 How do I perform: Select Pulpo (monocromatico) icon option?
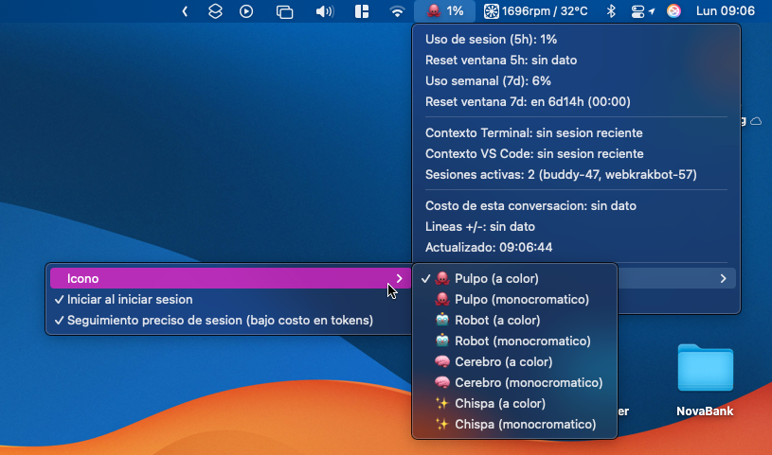514,299
